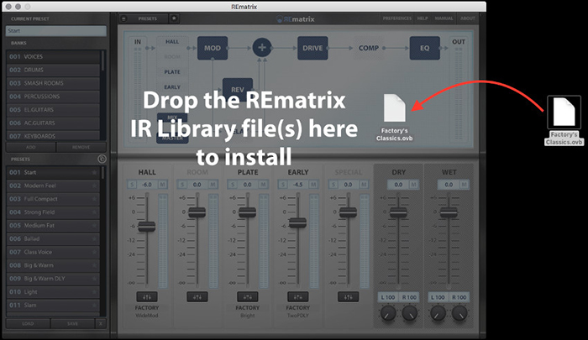The image size is (588, 340).
Task: Solo the PLATE channel
Action: (x=233, y=185)
